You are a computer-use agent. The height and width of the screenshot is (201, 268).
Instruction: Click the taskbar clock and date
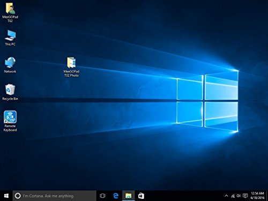click(x=257, y=196)
